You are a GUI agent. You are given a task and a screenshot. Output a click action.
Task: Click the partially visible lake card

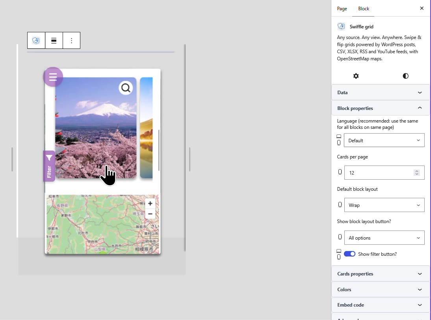[146, 128]
